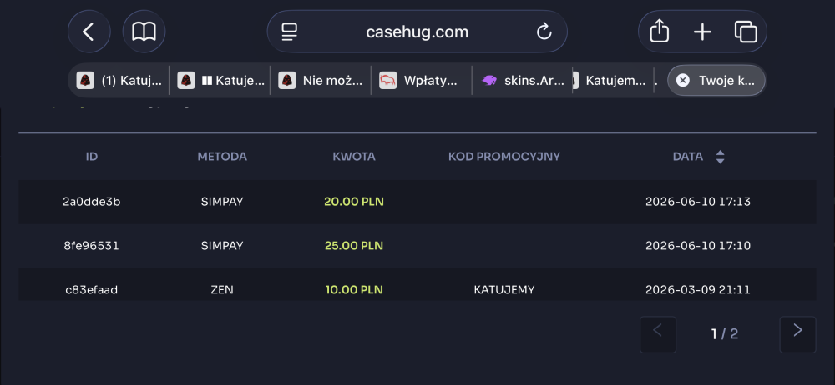Tap the Safari back arrow button

tap(89, 32)
